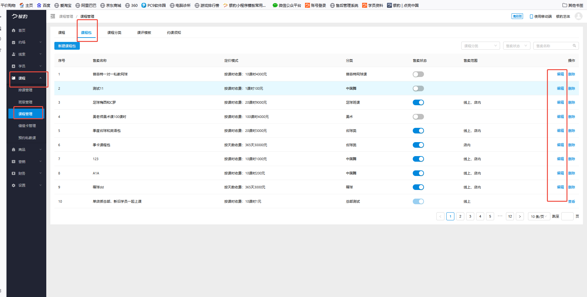The width and height of the screenshot is (587, 297).
Task: Click the next page arrow in pagination
Action: (x=520, y=216)
